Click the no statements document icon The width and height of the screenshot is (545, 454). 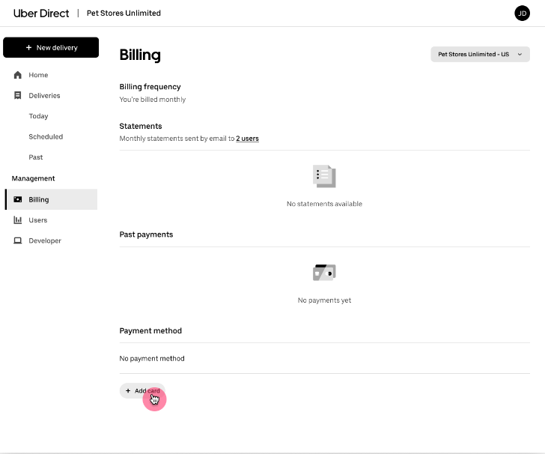[x=324, y=177]
